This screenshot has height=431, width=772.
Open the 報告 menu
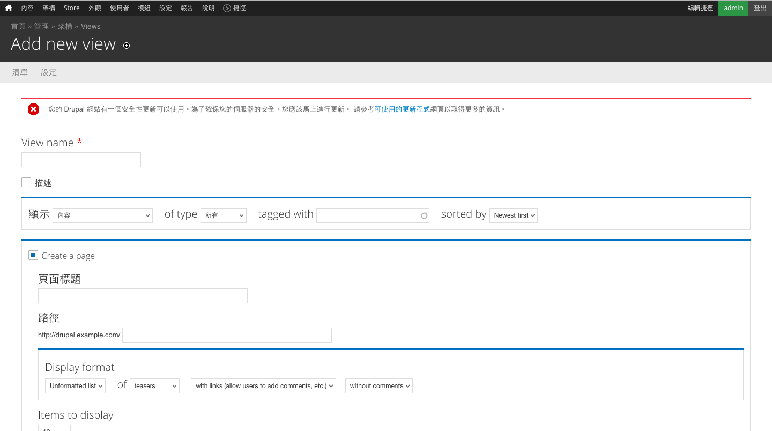187,8
